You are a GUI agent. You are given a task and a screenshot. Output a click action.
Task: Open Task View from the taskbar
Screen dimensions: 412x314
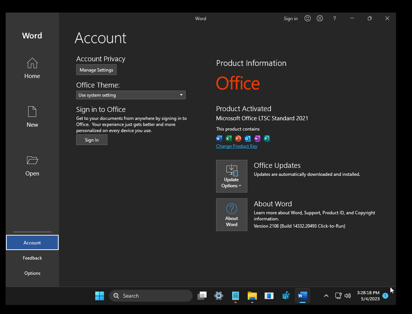pos(202,296)
